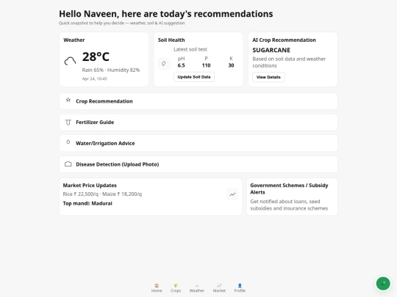The height and width of the screenshot is (297, 397).
Task: Open the Water/Irrigation Advice row
Action: point(198,143)
